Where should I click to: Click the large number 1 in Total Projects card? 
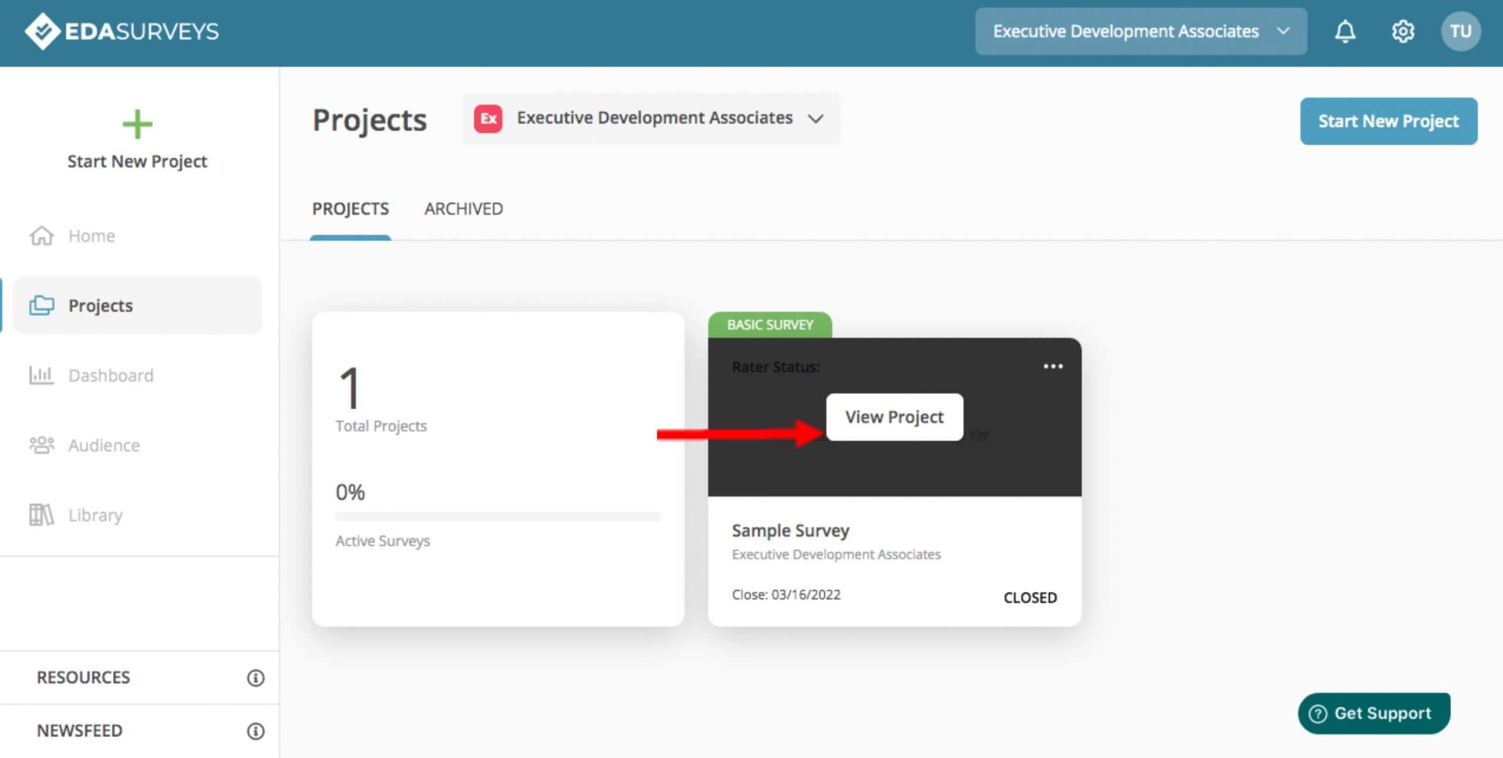(350, 387)
